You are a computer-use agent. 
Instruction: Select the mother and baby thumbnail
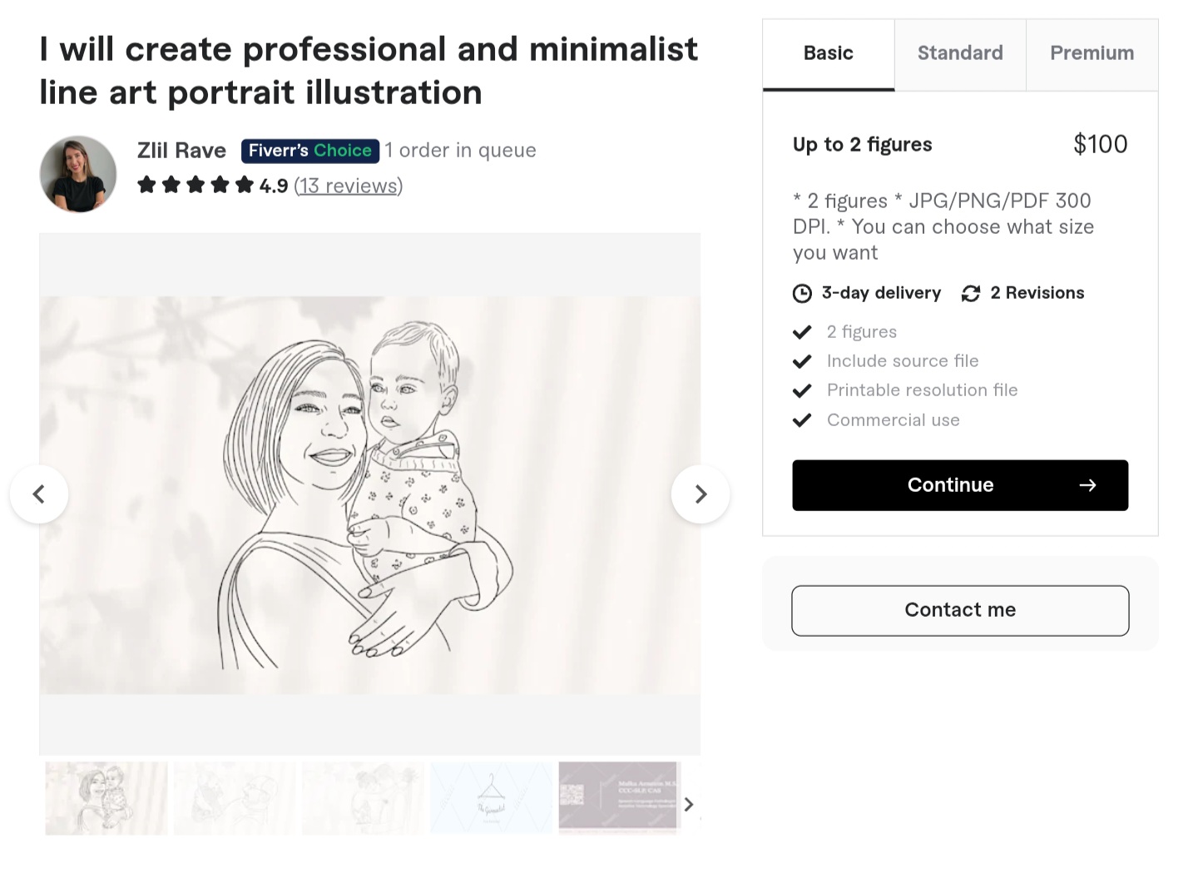click(106, 798)
